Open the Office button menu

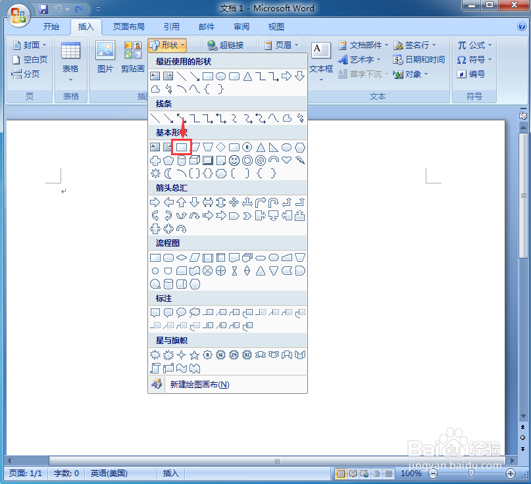18,15
